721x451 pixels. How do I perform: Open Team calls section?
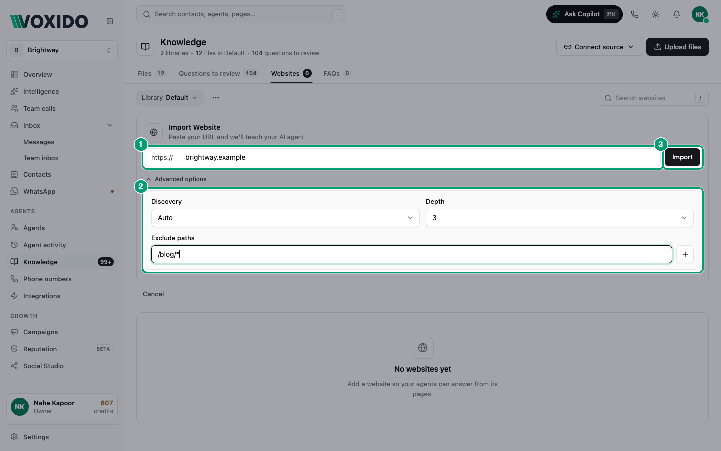(62, 108)
